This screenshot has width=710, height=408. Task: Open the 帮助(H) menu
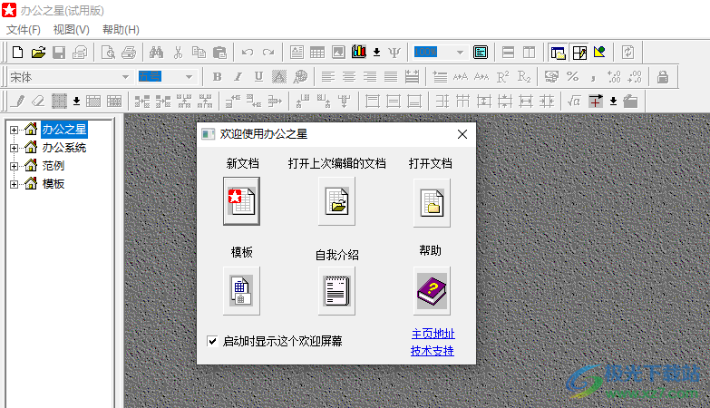(x=121, y=30)
